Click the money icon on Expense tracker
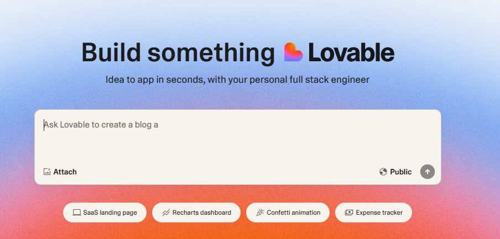This screenshot has height=239, width=500. [x=349, y=213]
